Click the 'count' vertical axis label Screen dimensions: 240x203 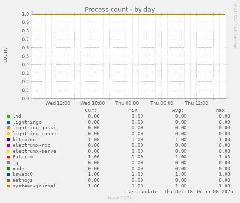coord(5,55)
